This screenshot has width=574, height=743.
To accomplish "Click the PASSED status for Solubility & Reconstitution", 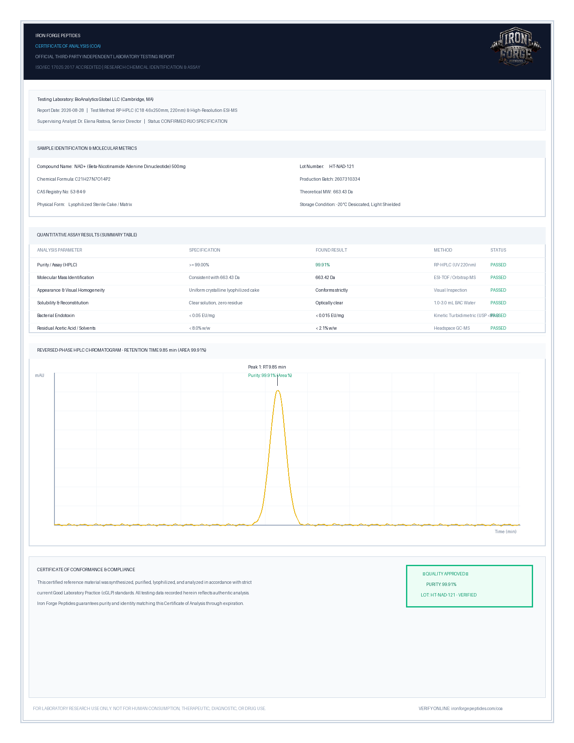I will coord(498,303).
